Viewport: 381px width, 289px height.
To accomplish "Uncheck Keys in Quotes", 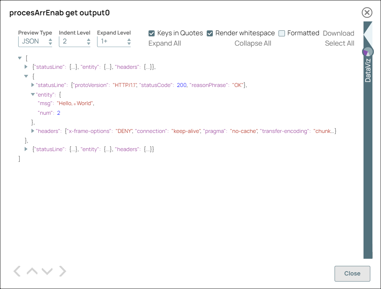I will 151,33.
